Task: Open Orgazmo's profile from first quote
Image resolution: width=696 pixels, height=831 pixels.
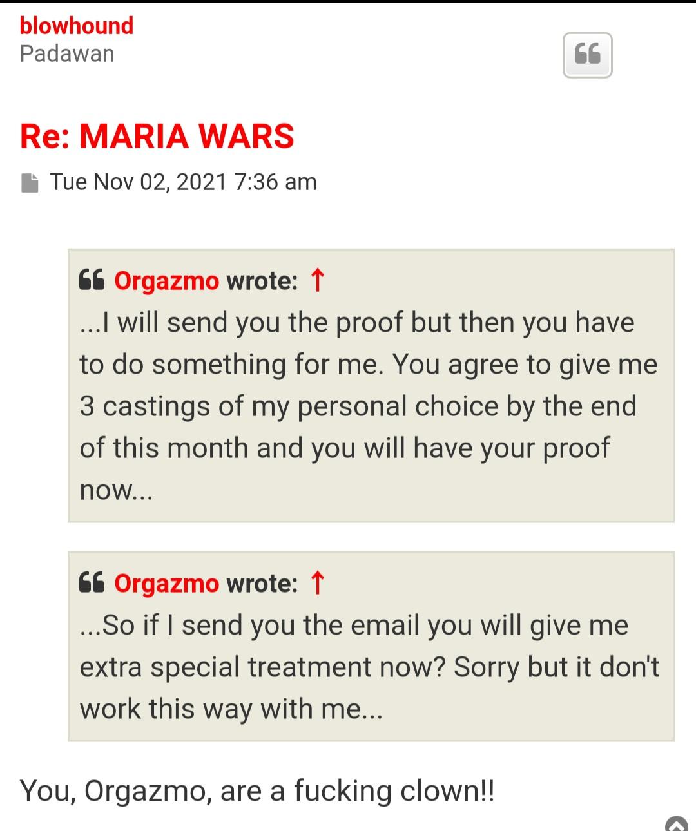Action: pyautogui.click(x=167, y=281)
